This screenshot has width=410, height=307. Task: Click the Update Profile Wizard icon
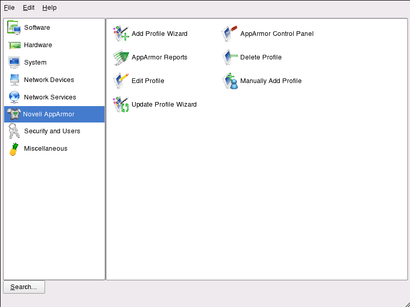point(121,105)
